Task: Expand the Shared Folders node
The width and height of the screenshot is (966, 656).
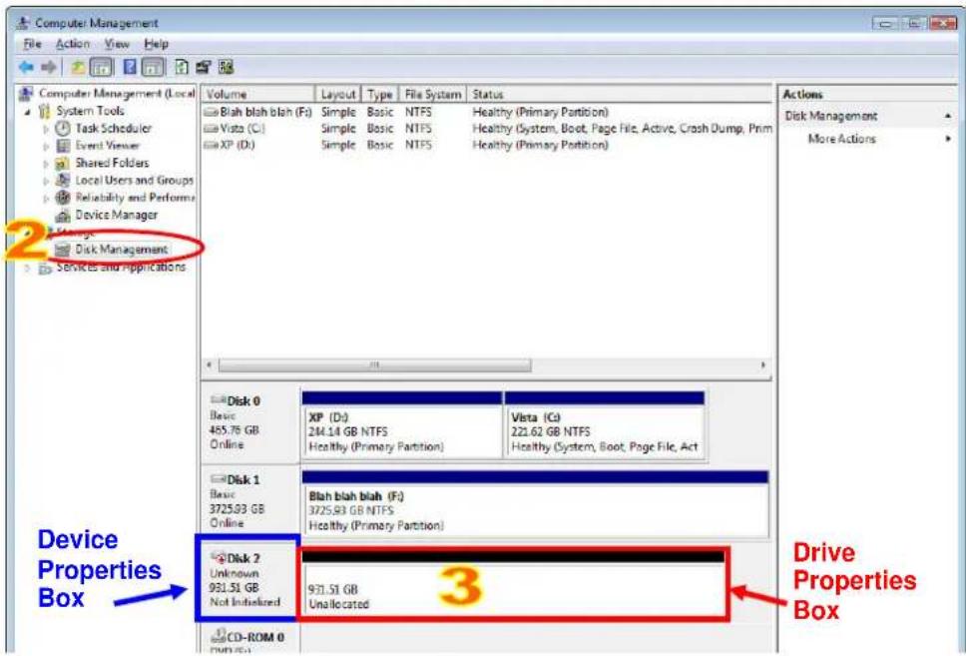Action: point(46,164)
